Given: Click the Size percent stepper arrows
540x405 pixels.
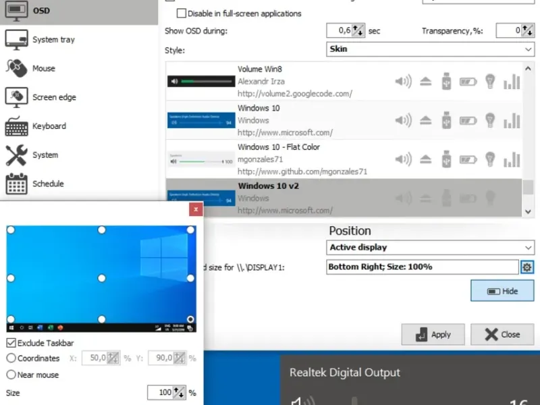Looking at the screenshot, I should [x=179, y=392].
